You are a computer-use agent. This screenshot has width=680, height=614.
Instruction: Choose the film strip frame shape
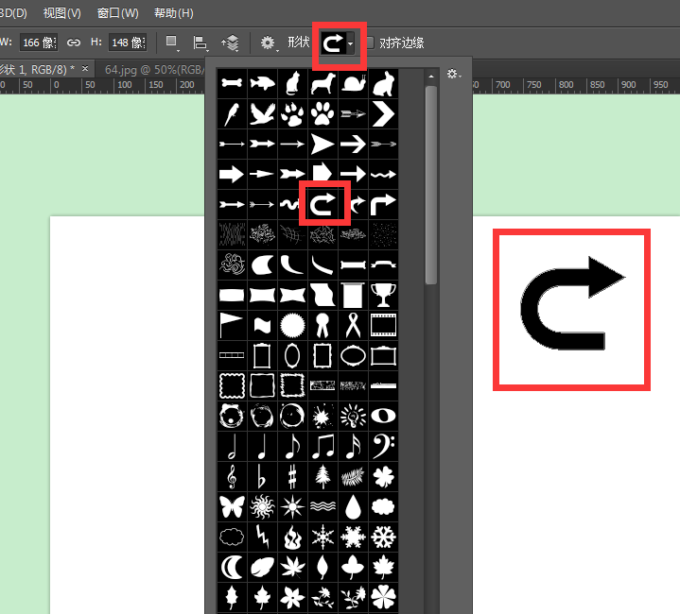point(383,326)
